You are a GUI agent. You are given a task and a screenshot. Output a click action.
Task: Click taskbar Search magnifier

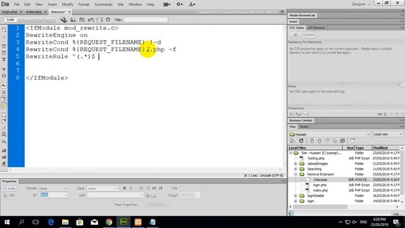tap(22, 222)
